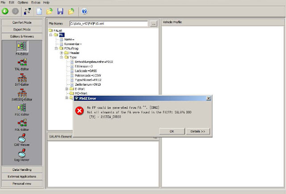Select the FZAuftrag folder
The height and width of the screenshot is (194, 286).
[x=71, y=49]
